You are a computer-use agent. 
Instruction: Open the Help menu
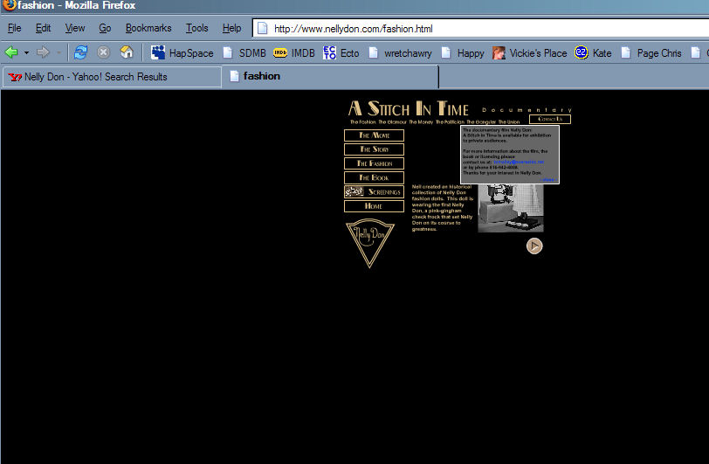coord(231,28)
